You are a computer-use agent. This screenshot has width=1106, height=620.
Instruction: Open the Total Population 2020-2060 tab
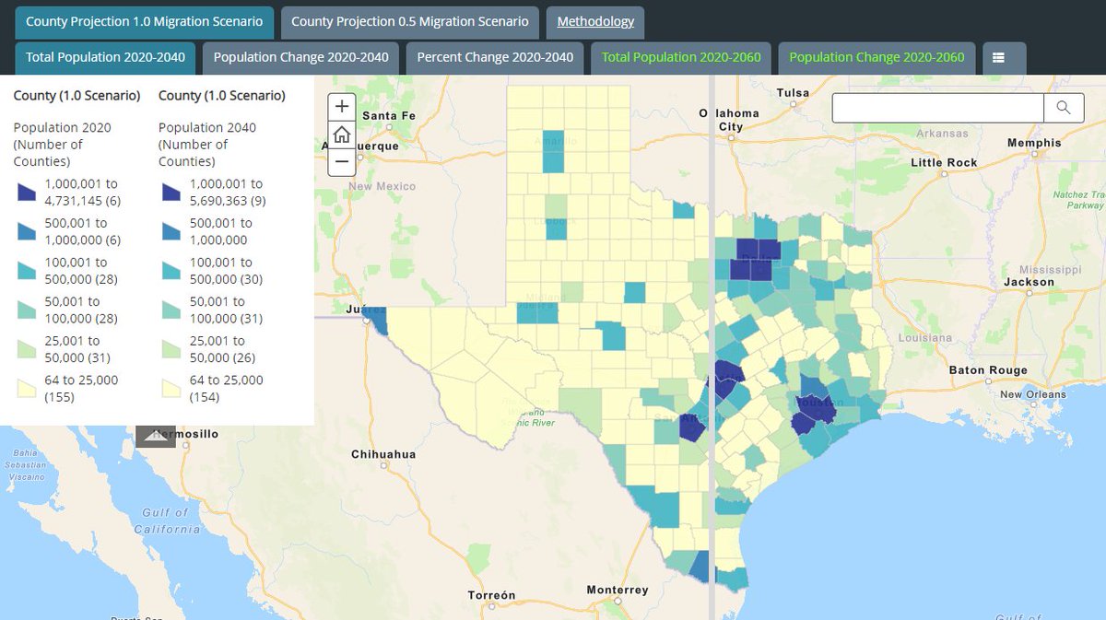coord(680,56)
